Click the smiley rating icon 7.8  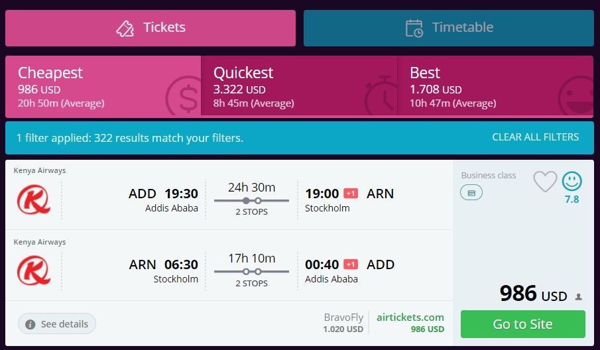click(571, 181)
